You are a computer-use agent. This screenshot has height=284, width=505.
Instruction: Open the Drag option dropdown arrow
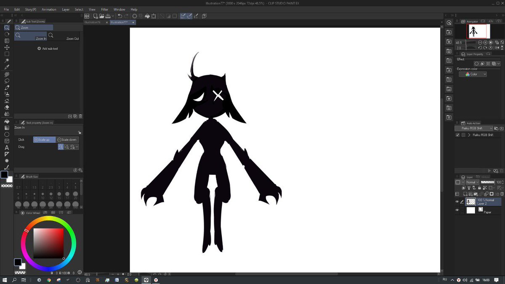77,147
